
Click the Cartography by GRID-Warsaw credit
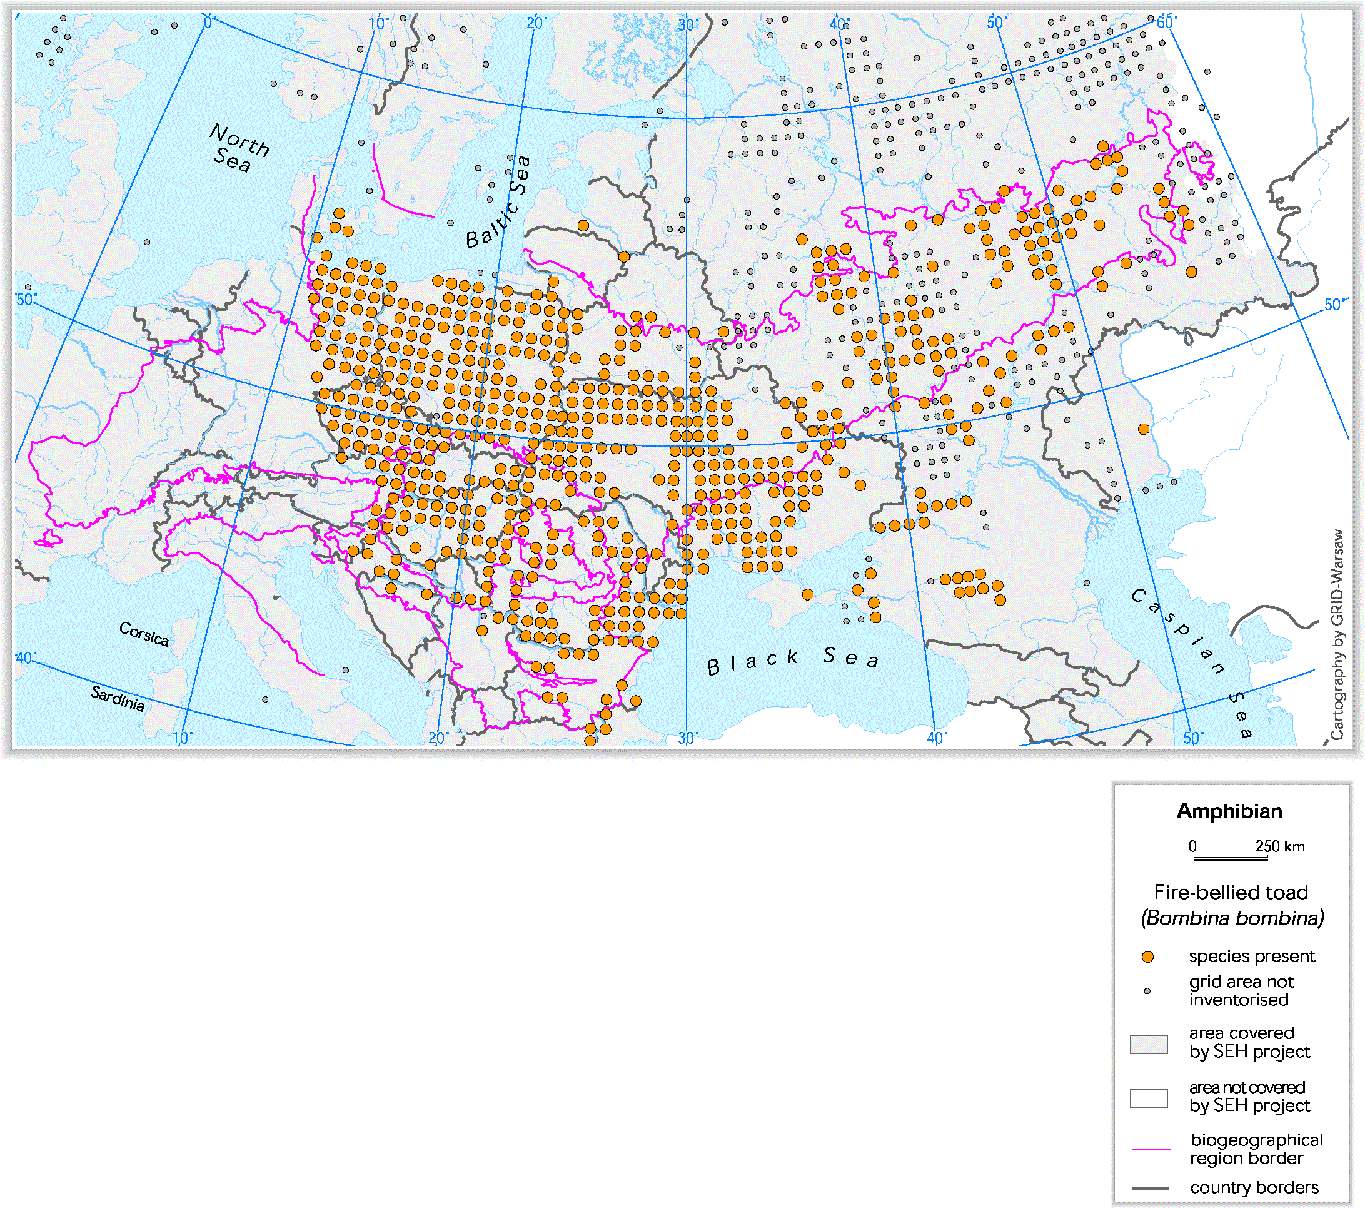[x=1337, y=634]
